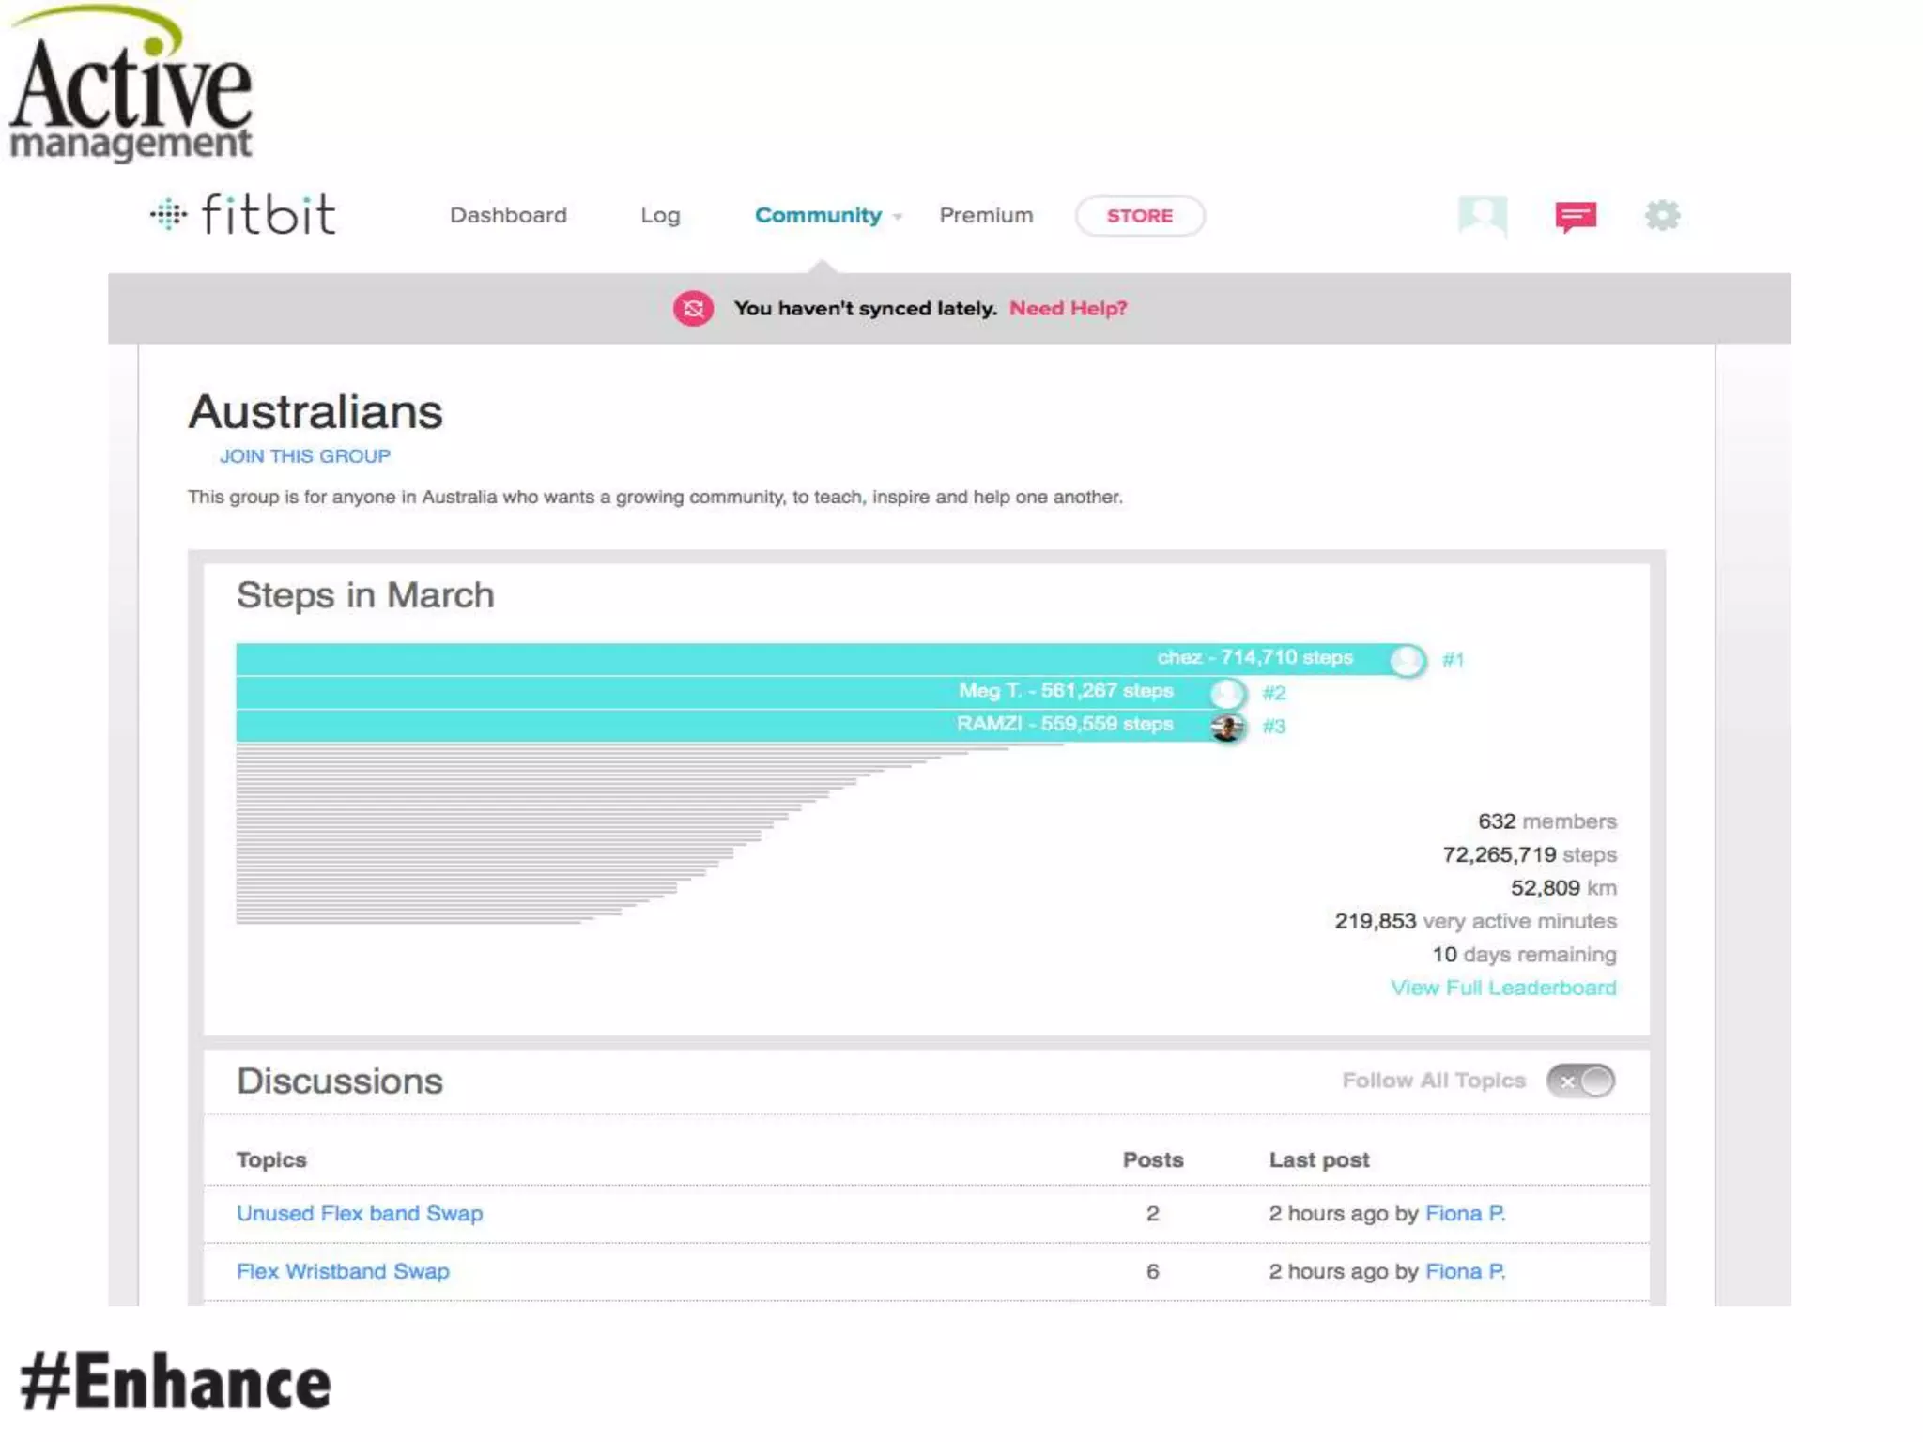Open the settings gear icon
The width and height of the screenshot is (1923, 1442).
coord(1662,216)
